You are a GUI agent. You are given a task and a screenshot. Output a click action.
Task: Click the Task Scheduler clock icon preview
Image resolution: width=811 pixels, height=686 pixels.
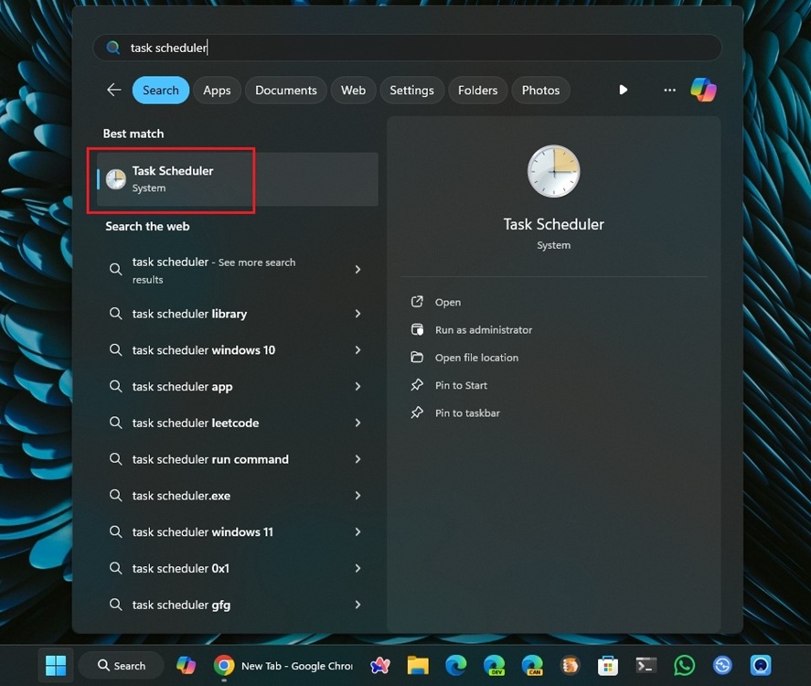coord(553,171)
